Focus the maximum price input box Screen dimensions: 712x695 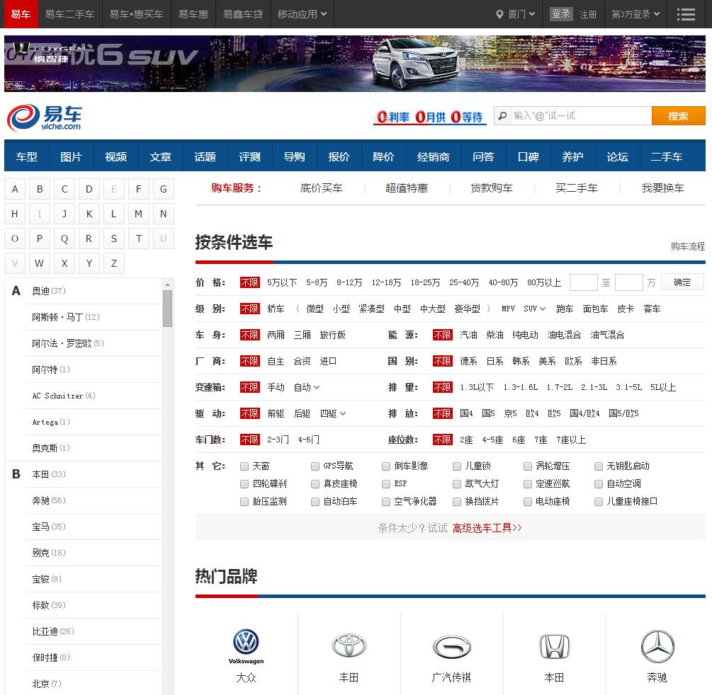(x=628, y=282)
